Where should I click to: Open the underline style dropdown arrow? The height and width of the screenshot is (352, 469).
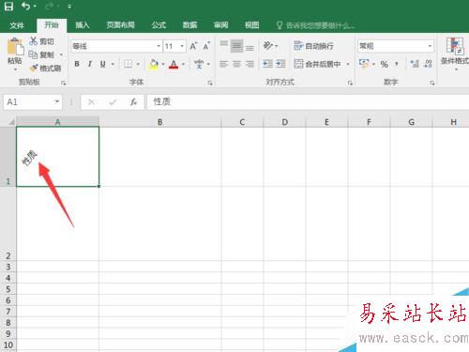[x=113, y=64]
